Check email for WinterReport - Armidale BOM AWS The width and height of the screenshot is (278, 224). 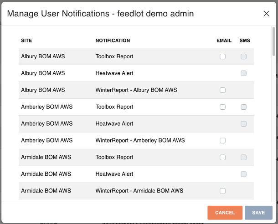222,191
